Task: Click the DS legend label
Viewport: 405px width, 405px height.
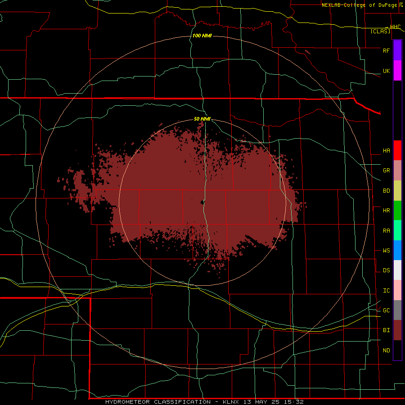Action: 386,270
